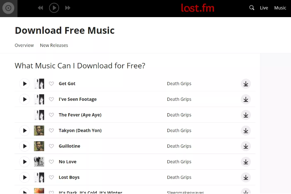Play the track I've Seen Footage
The width and height of the screenshot is (291, 194).
pyautogui.click(x=24, y=99)
